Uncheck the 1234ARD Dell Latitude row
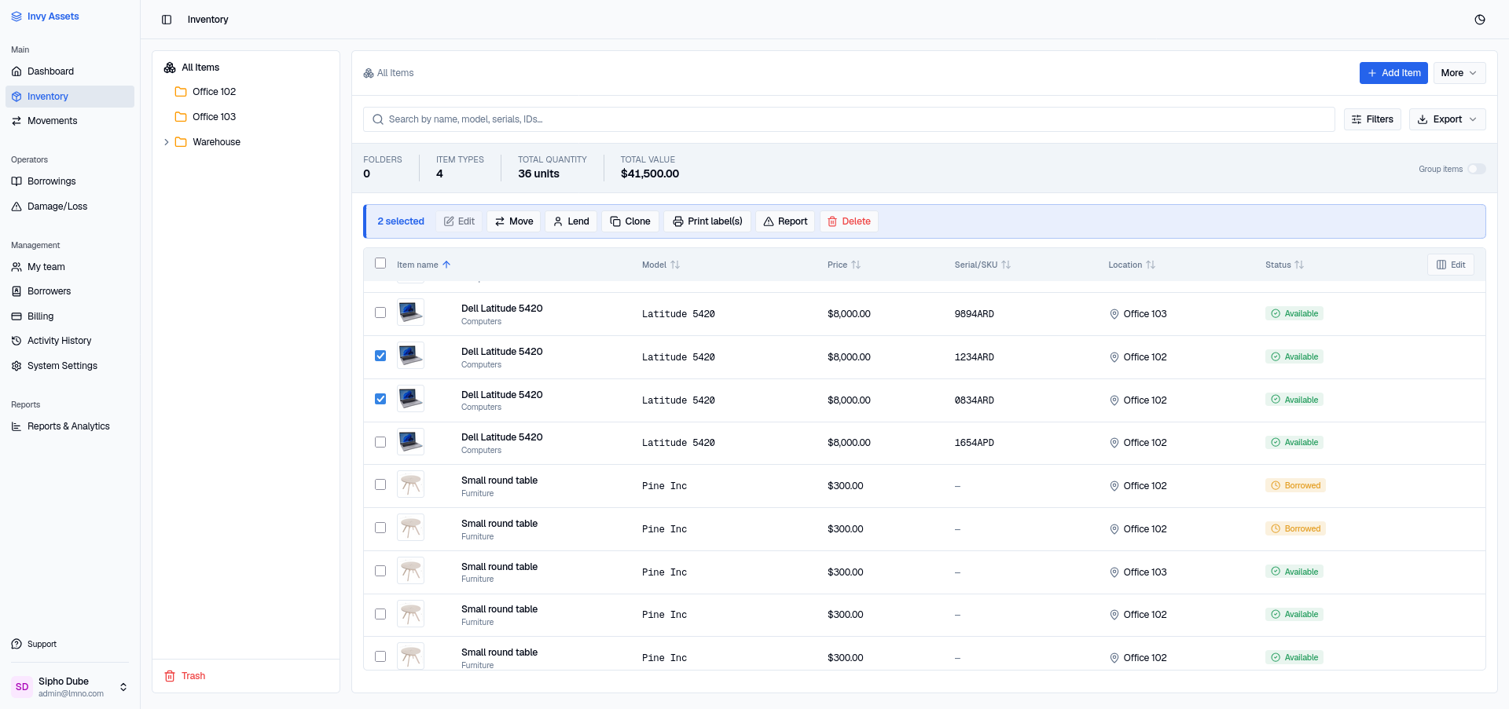 (380, 356)
